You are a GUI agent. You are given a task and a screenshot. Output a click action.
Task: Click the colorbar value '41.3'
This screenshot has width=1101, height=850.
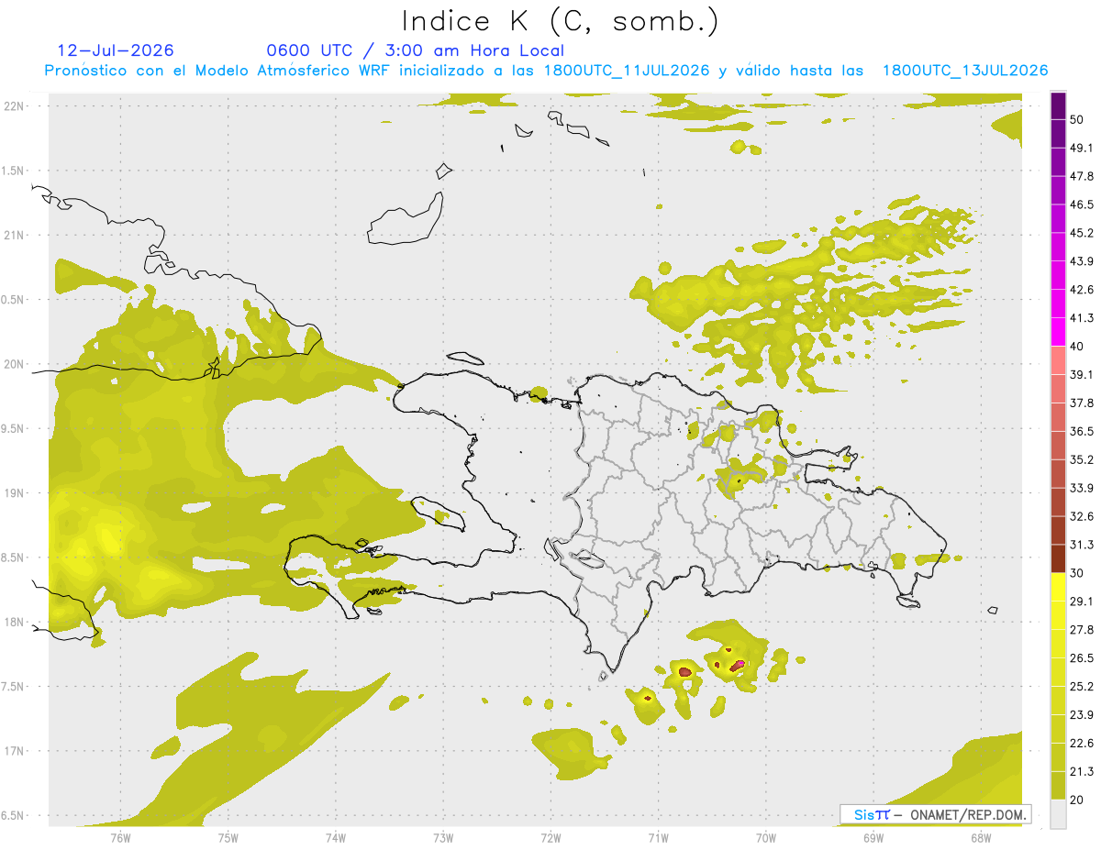pos(1082,318)
